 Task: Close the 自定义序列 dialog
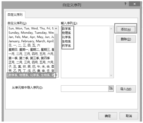[134, 4]
